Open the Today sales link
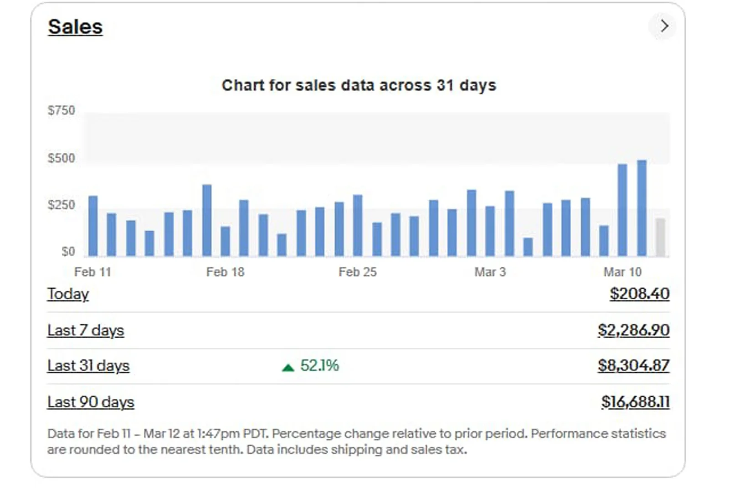The height and width of the screenshot is (492, 729). coord(68,294)
